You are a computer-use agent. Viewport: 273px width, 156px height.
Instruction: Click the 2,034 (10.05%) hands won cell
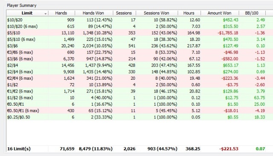tap(98, 46)
